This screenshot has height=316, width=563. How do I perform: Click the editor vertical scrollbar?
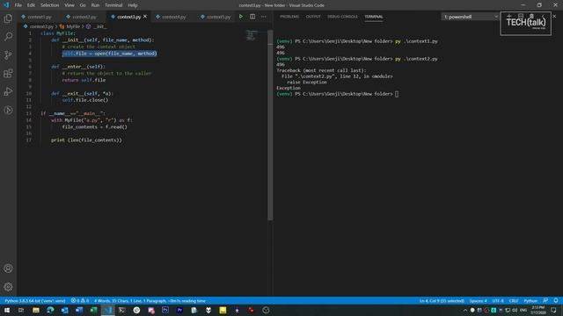(270, 126)
